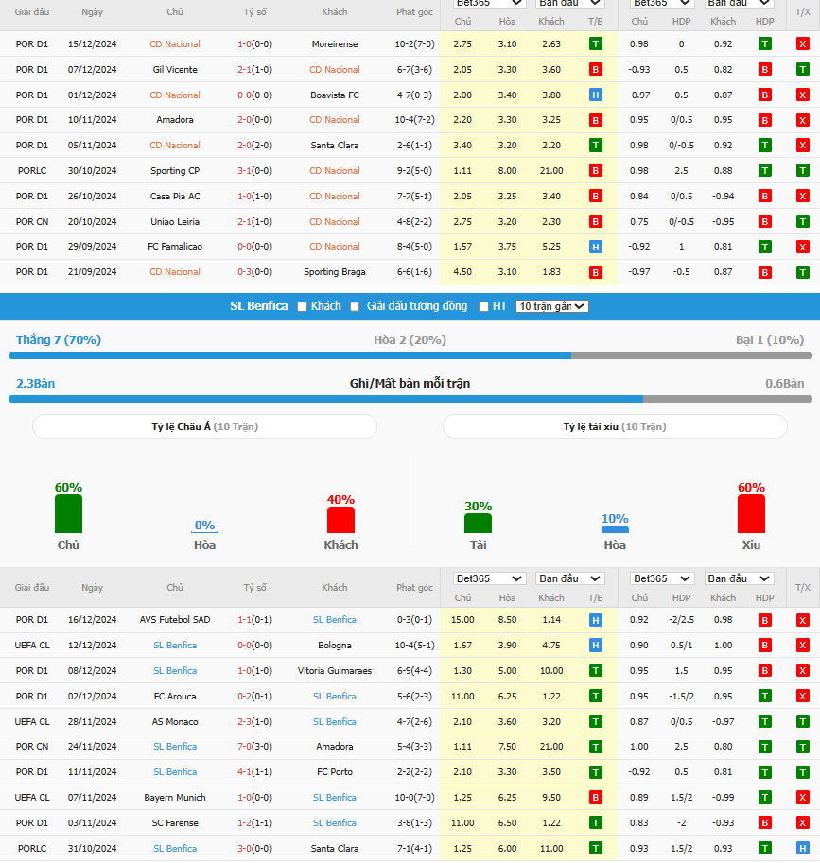This screenshot has height=863, width=820.
Task: Click UEFA CL league in Bayern Munich row
Action: (x=32, y=798)
